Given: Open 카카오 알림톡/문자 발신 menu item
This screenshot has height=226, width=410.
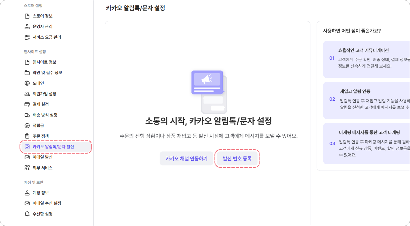Looking at the screenshot, I should click(56, 147).
